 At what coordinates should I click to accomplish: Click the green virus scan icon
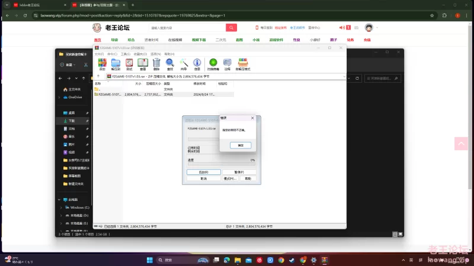(213, 64)
